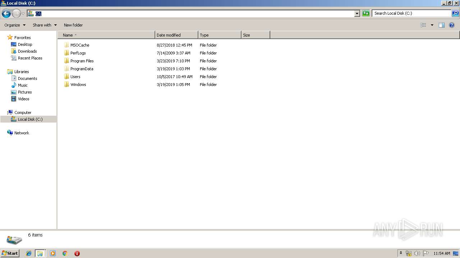Select the ProgramData folder icon
The height and width of the screenshot is (258, 460).
point(66,69)
